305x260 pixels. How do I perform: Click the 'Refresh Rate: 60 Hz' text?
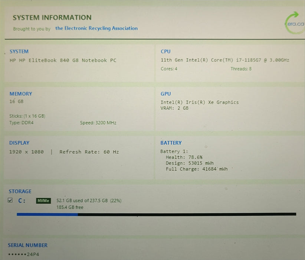coord(89,152)
